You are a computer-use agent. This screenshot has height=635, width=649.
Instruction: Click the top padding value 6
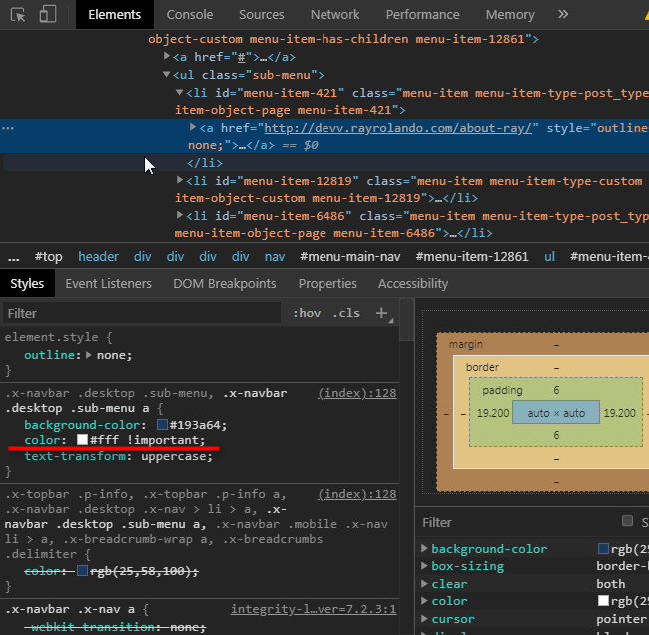(556, 390)
